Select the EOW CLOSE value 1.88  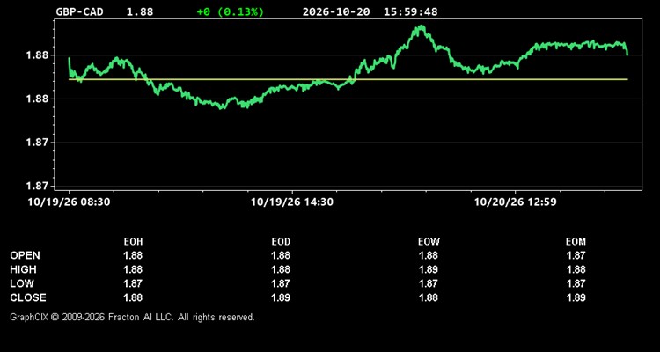[429, 297]
